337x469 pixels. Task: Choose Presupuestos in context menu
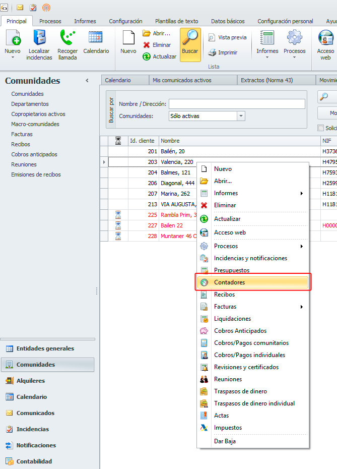[253, 270]
